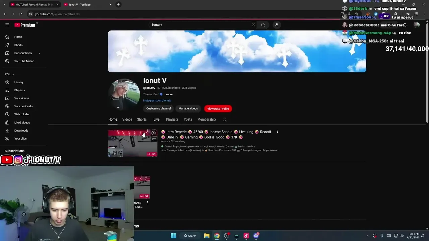
Task: Start voice search with the microphone icon
Action: (x=277, y=25)
